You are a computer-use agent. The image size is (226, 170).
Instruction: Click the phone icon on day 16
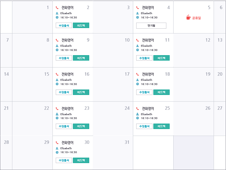tap(57, 74)
